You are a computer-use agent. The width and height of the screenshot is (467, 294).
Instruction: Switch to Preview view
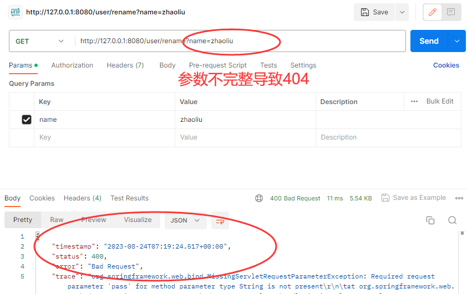[x=94, y=220]
